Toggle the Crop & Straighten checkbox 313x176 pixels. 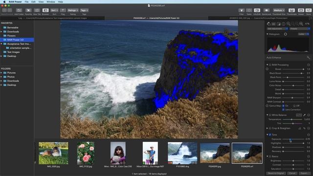[270, 128]
